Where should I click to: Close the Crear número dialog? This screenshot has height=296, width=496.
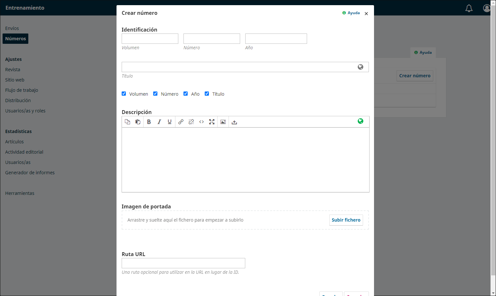pyautogui.click(x=366, y=14)
